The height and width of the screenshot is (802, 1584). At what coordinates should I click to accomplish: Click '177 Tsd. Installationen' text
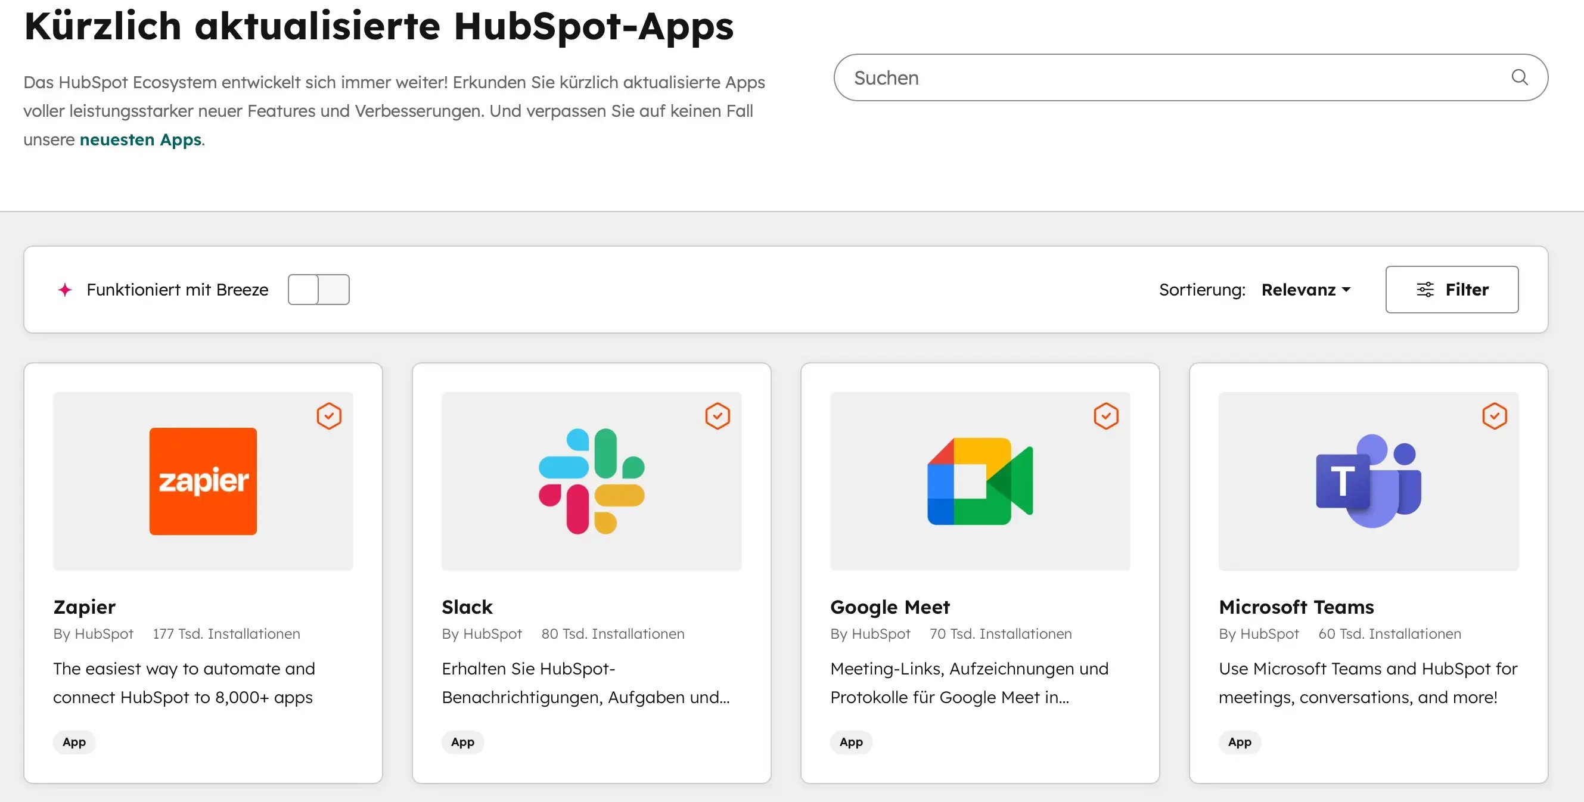[226, 633]
